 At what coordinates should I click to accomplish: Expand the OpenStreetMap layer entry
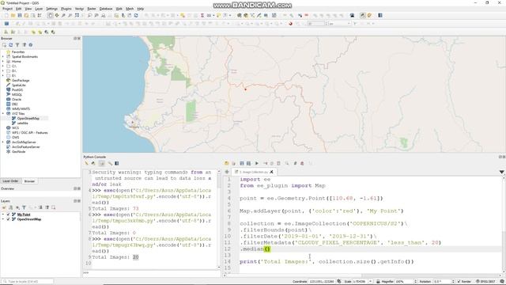(x=3, y=219)
